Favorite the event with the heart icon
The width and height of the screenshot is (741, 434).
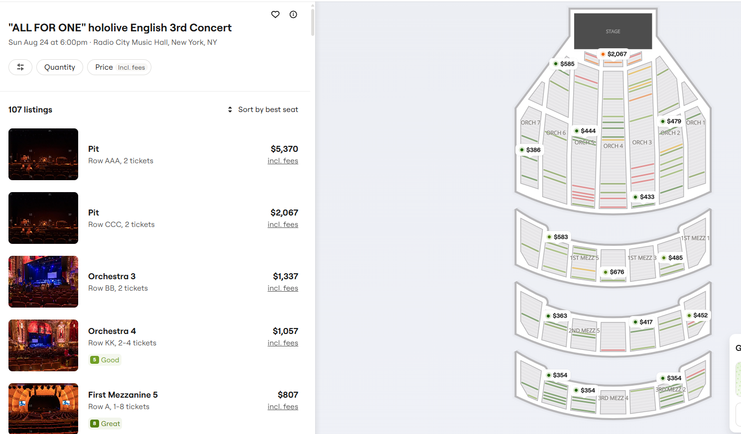275,14
